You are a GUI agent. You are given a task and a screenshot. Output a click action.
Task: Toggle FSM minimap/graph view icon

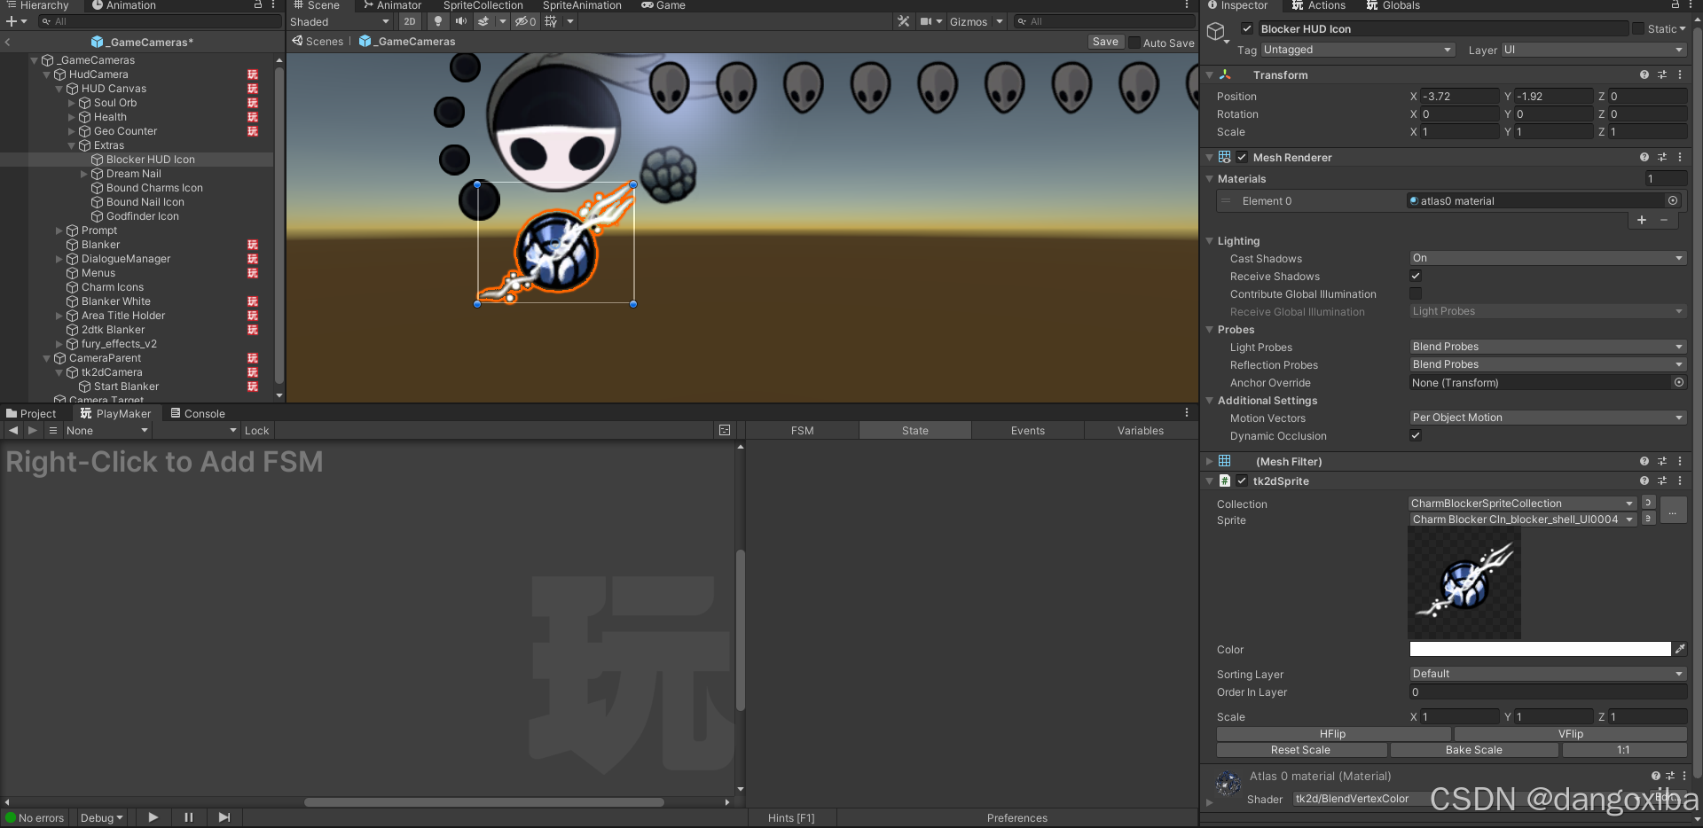(725, 430)
